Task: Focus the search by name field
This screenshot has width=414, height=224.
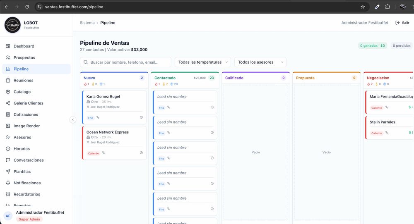Action: click(x=126, y=62)
